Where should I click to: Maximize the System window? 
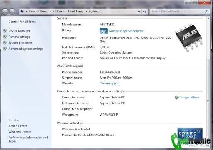click(195, 2)
